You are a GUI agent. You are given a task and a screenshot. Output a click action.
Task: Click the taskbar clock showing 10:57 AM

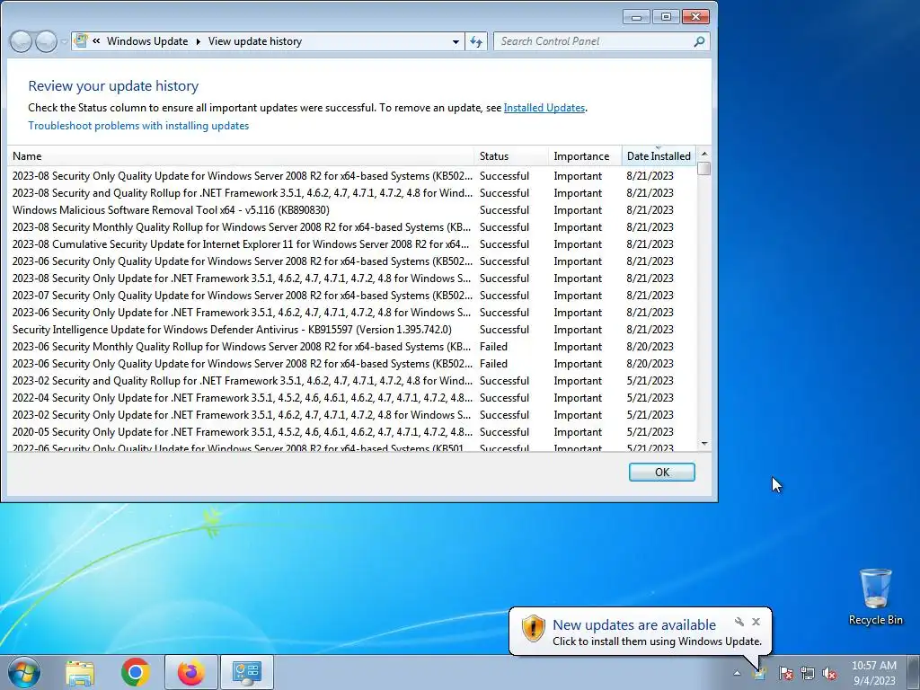(x=873, y=673)
